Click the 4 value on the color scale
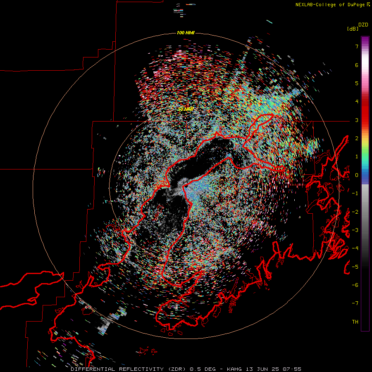The image size is (372, 372). pos(357,102)
